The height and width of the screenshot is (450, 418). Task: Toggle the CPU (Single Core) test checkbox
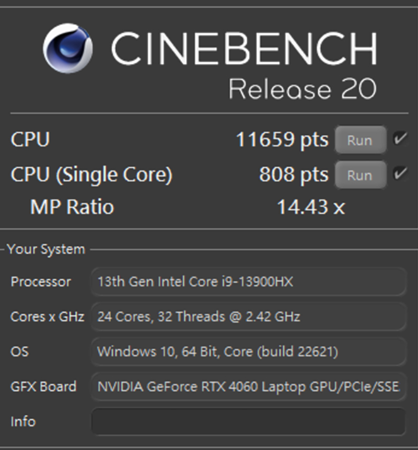click(400, 174)
